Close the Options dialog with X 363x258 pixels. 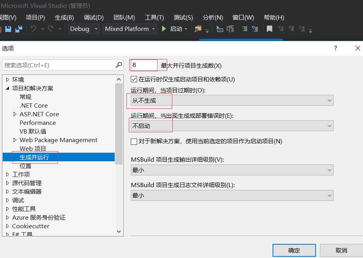tap(358, 48)
